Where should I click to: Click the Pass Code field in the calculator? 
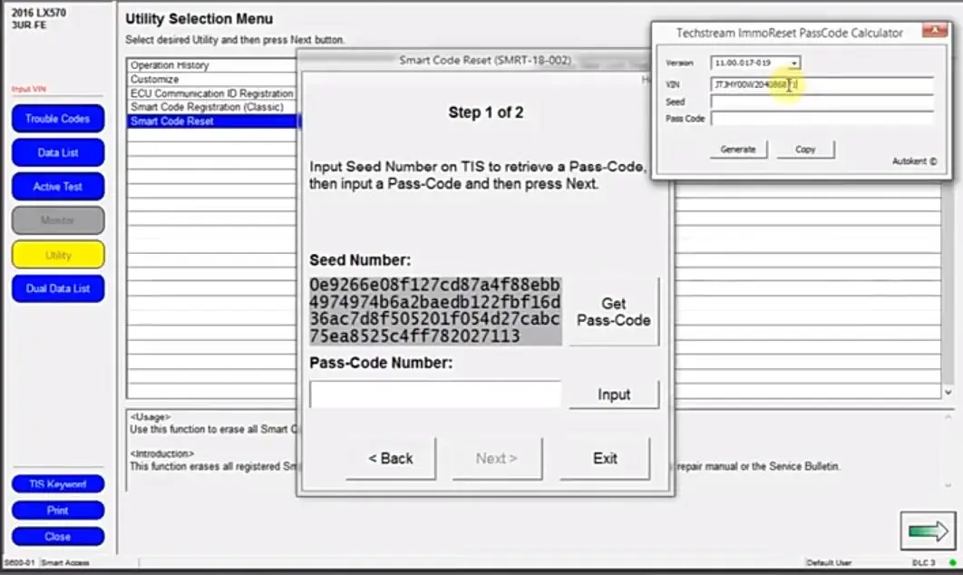[822, 119]
